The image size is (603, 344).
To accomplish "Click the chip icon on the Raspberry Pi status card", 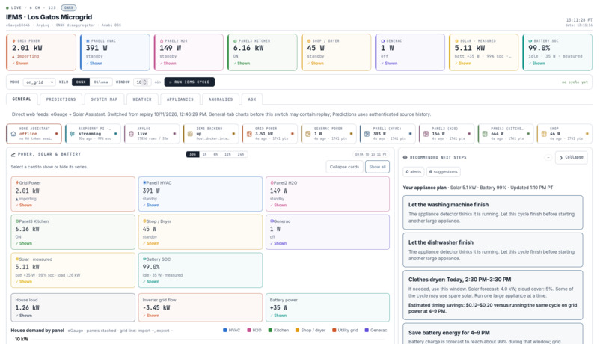I will (x=73, y=134).
